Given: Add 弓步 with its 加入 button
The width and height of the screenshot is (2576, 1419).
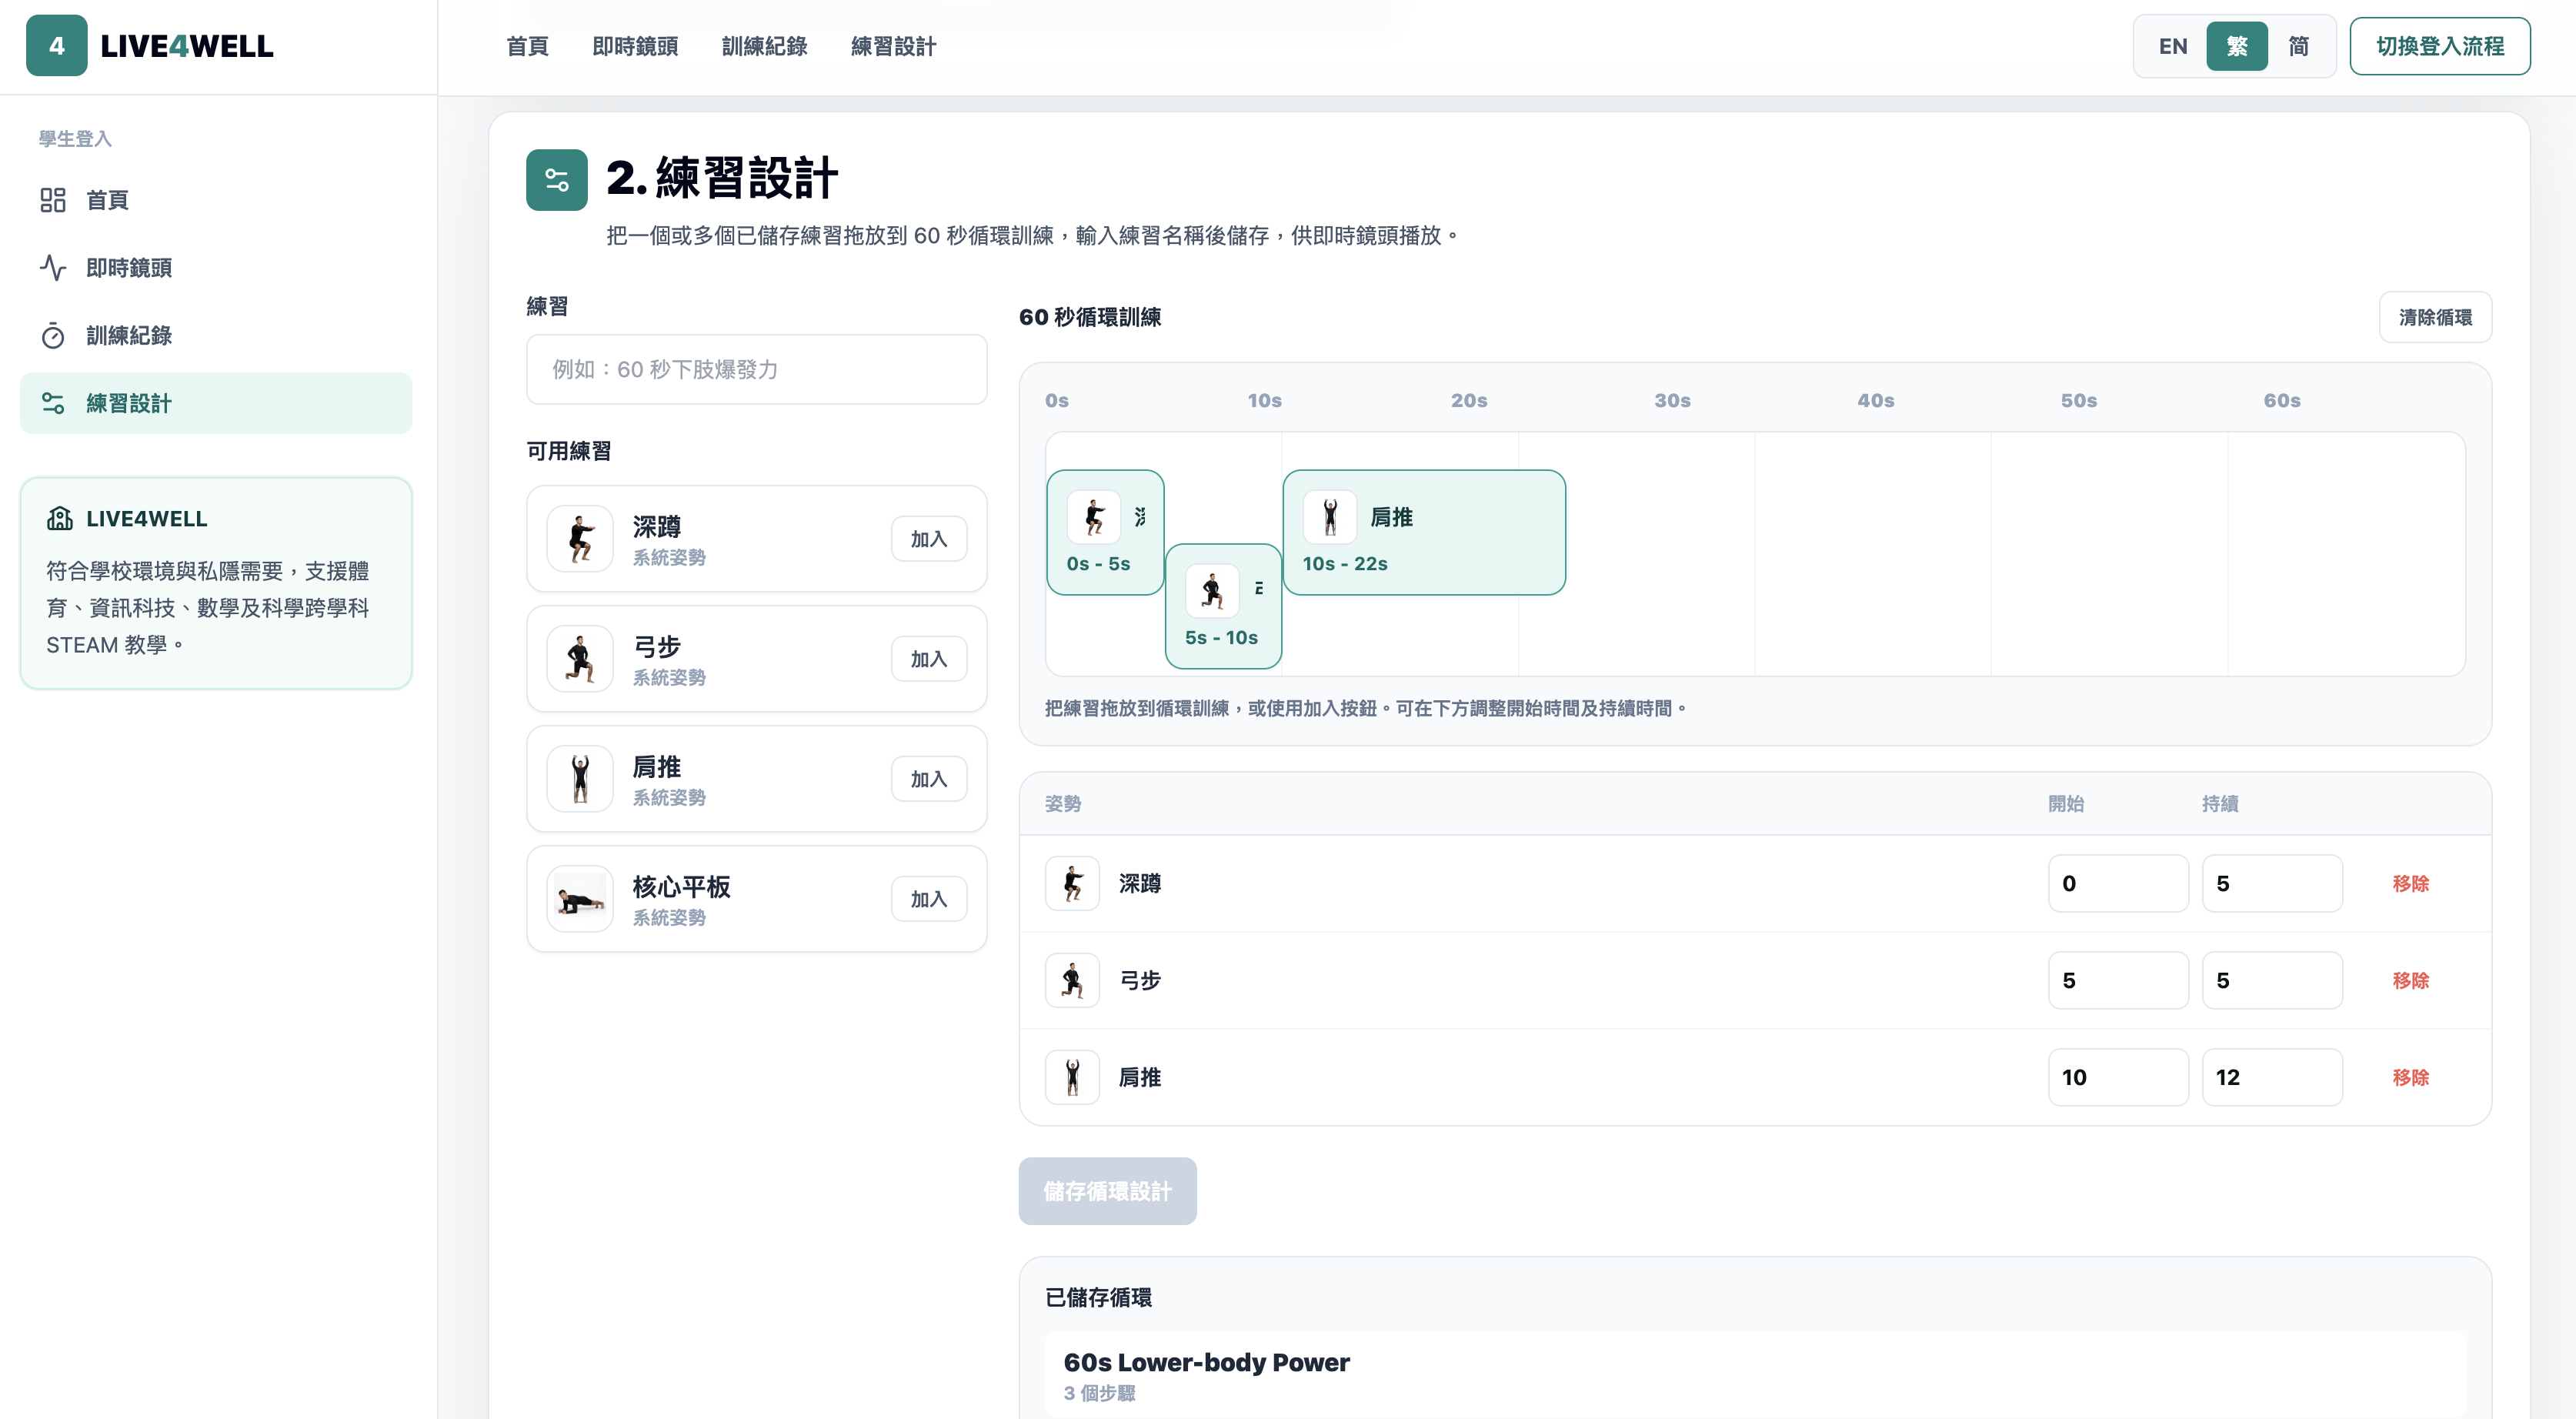Looking at the screenshot, I should (x=929, y=659).
